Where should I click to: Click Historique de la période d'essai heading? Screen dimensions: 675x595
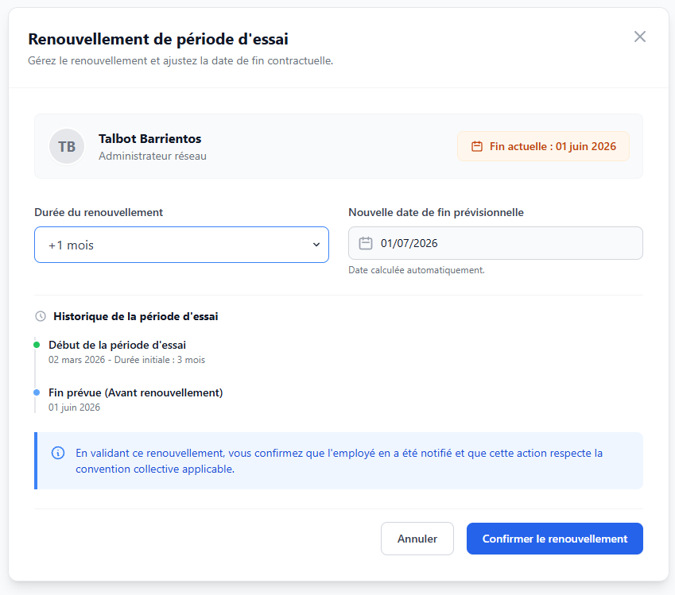(136, 317)
